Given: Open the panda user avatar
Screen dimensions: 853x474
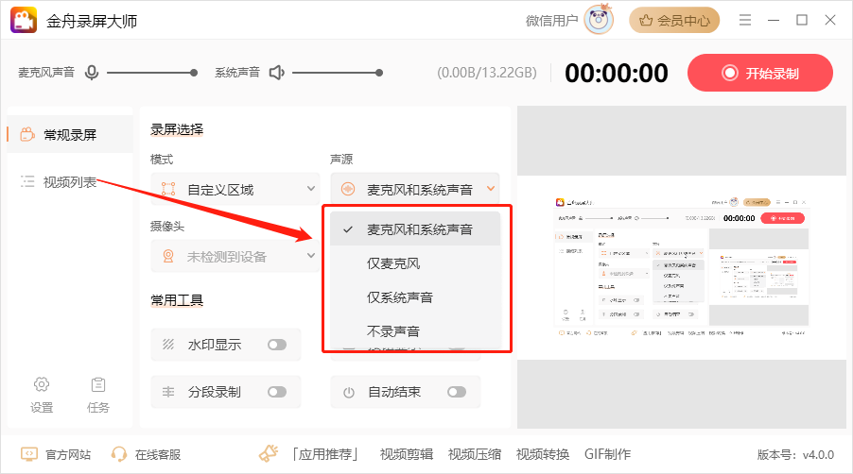Looking at the screenshot, I should click(x=599, y=20).
